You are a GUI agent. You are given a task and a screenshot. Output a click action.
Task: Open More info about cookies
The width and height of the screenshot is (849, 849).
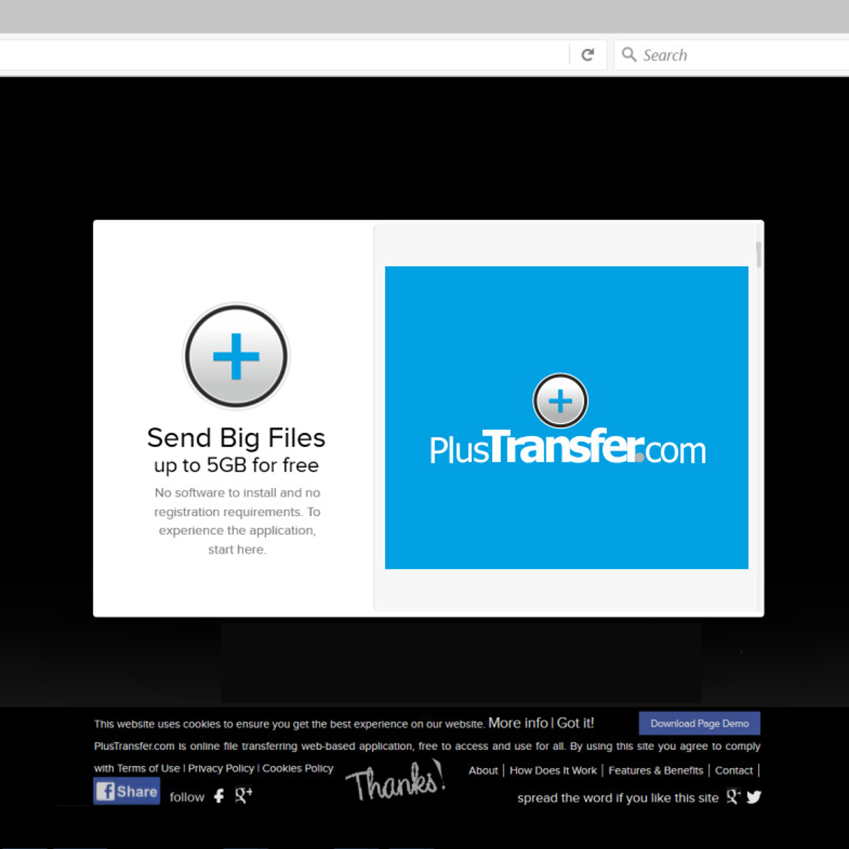518,723
